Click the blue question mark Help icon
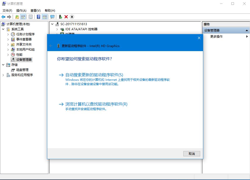This screenshot has height=180, width=250. (38, 17)
